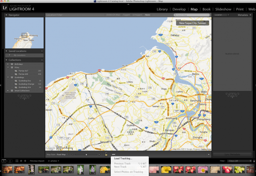Viewport: 256px width, 176px height.
Task: Switch to Grid view icon
Action: pos(17,161)
